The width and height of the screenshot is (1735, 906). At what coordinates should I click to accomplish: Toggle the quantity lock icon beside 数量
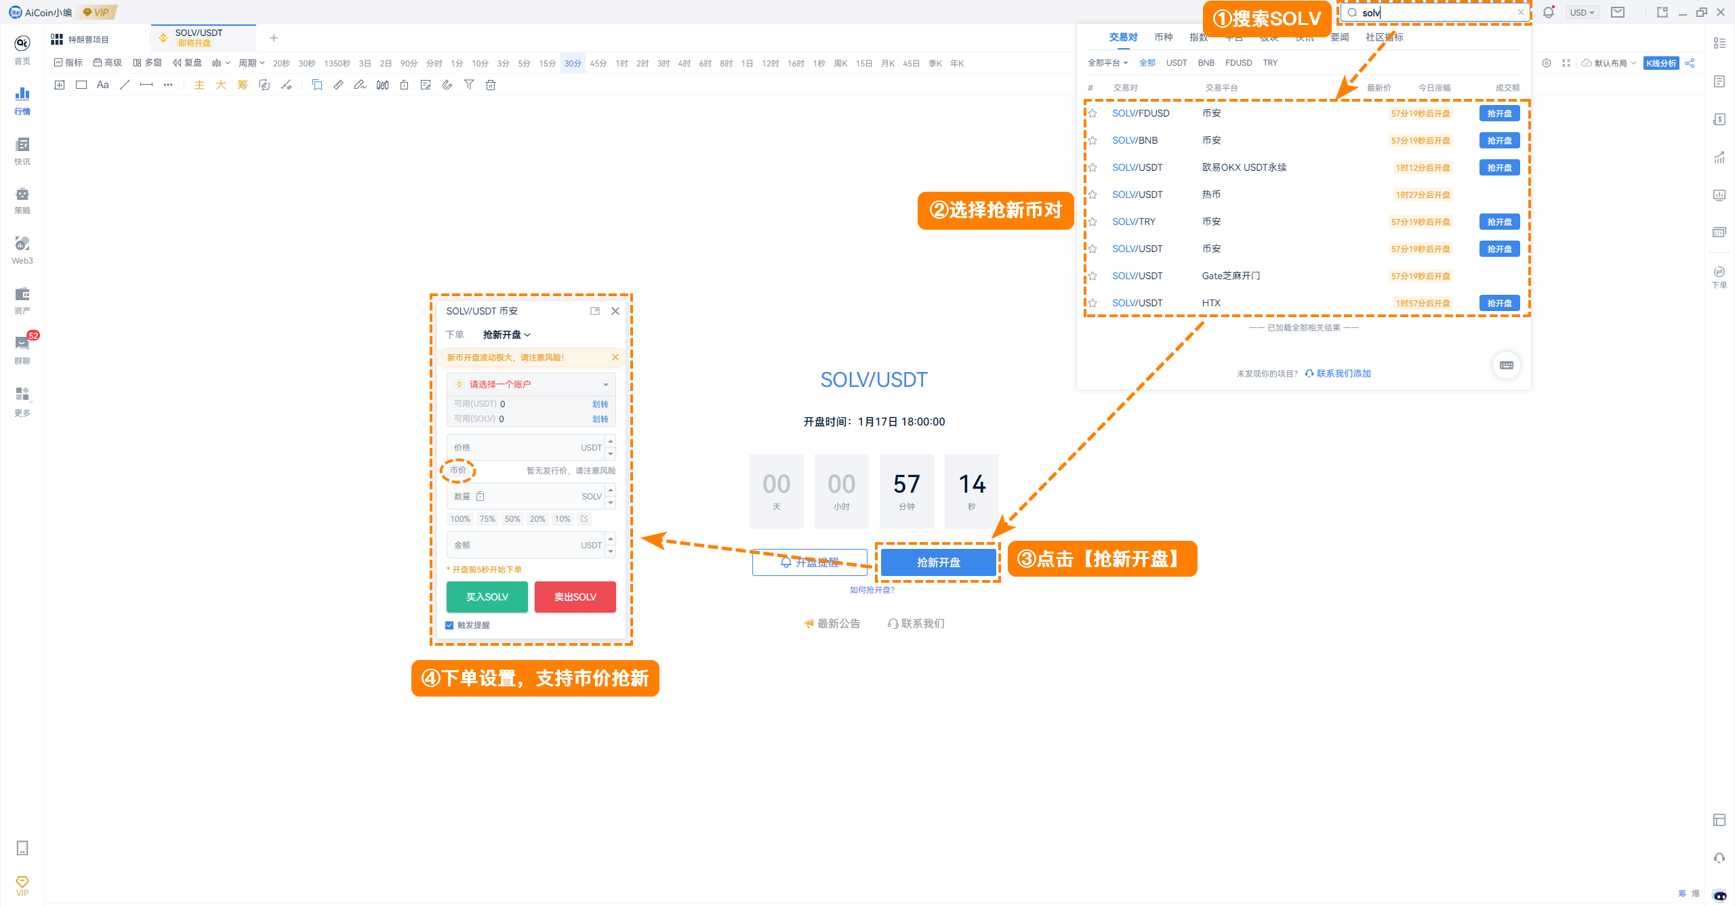tap(481, 497)
